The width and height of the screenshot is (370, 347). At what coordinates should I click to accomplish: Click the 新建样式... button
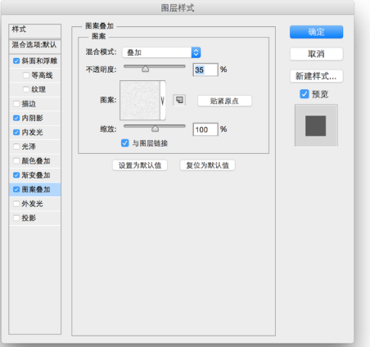coord(316,76)
